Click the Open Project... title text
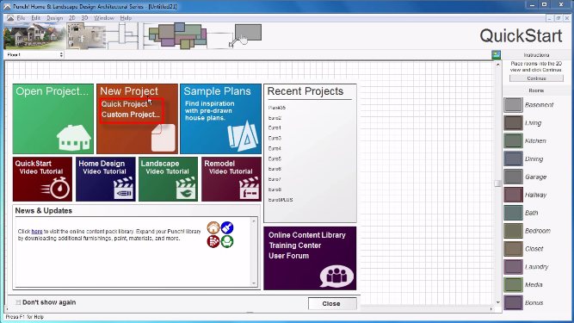The image size is (574, 323). (x=52, y=91)
